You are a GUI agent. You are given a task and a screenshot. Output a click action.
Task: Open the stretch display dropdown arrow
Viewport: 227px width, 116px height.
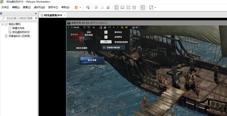pyautogui.click(x=155, y=8)
